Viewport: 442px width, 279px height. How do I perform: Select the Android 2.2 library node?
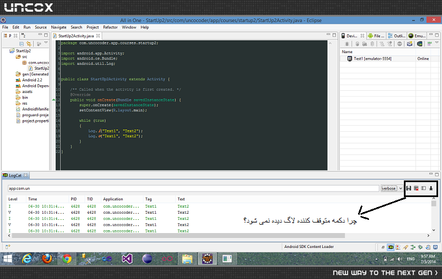pos(29,80)
